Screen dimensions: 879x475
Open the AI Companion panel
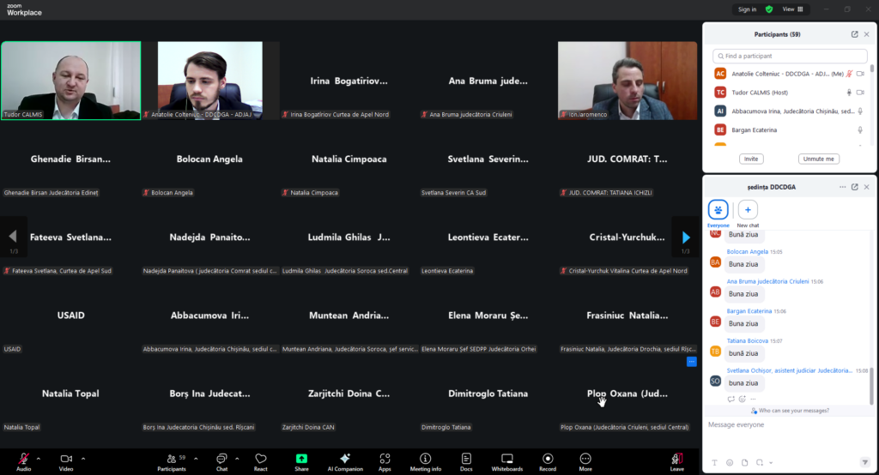(x=344, y=461)
